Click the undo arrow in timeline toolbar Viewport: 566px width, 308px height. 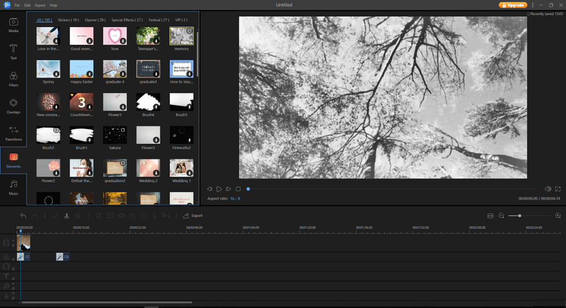(23, 216)
